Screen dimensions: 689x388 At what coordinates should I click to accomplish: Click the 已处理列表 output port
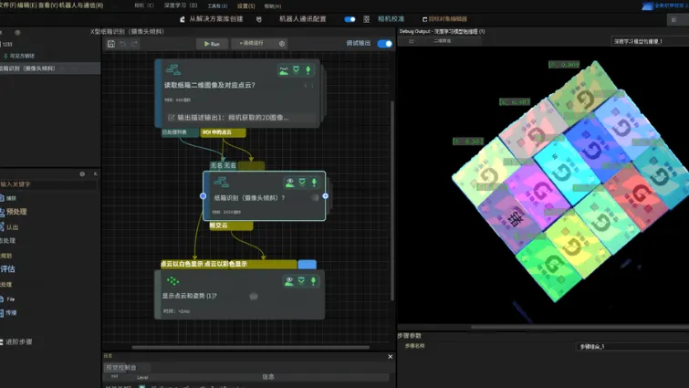point(180,132)
